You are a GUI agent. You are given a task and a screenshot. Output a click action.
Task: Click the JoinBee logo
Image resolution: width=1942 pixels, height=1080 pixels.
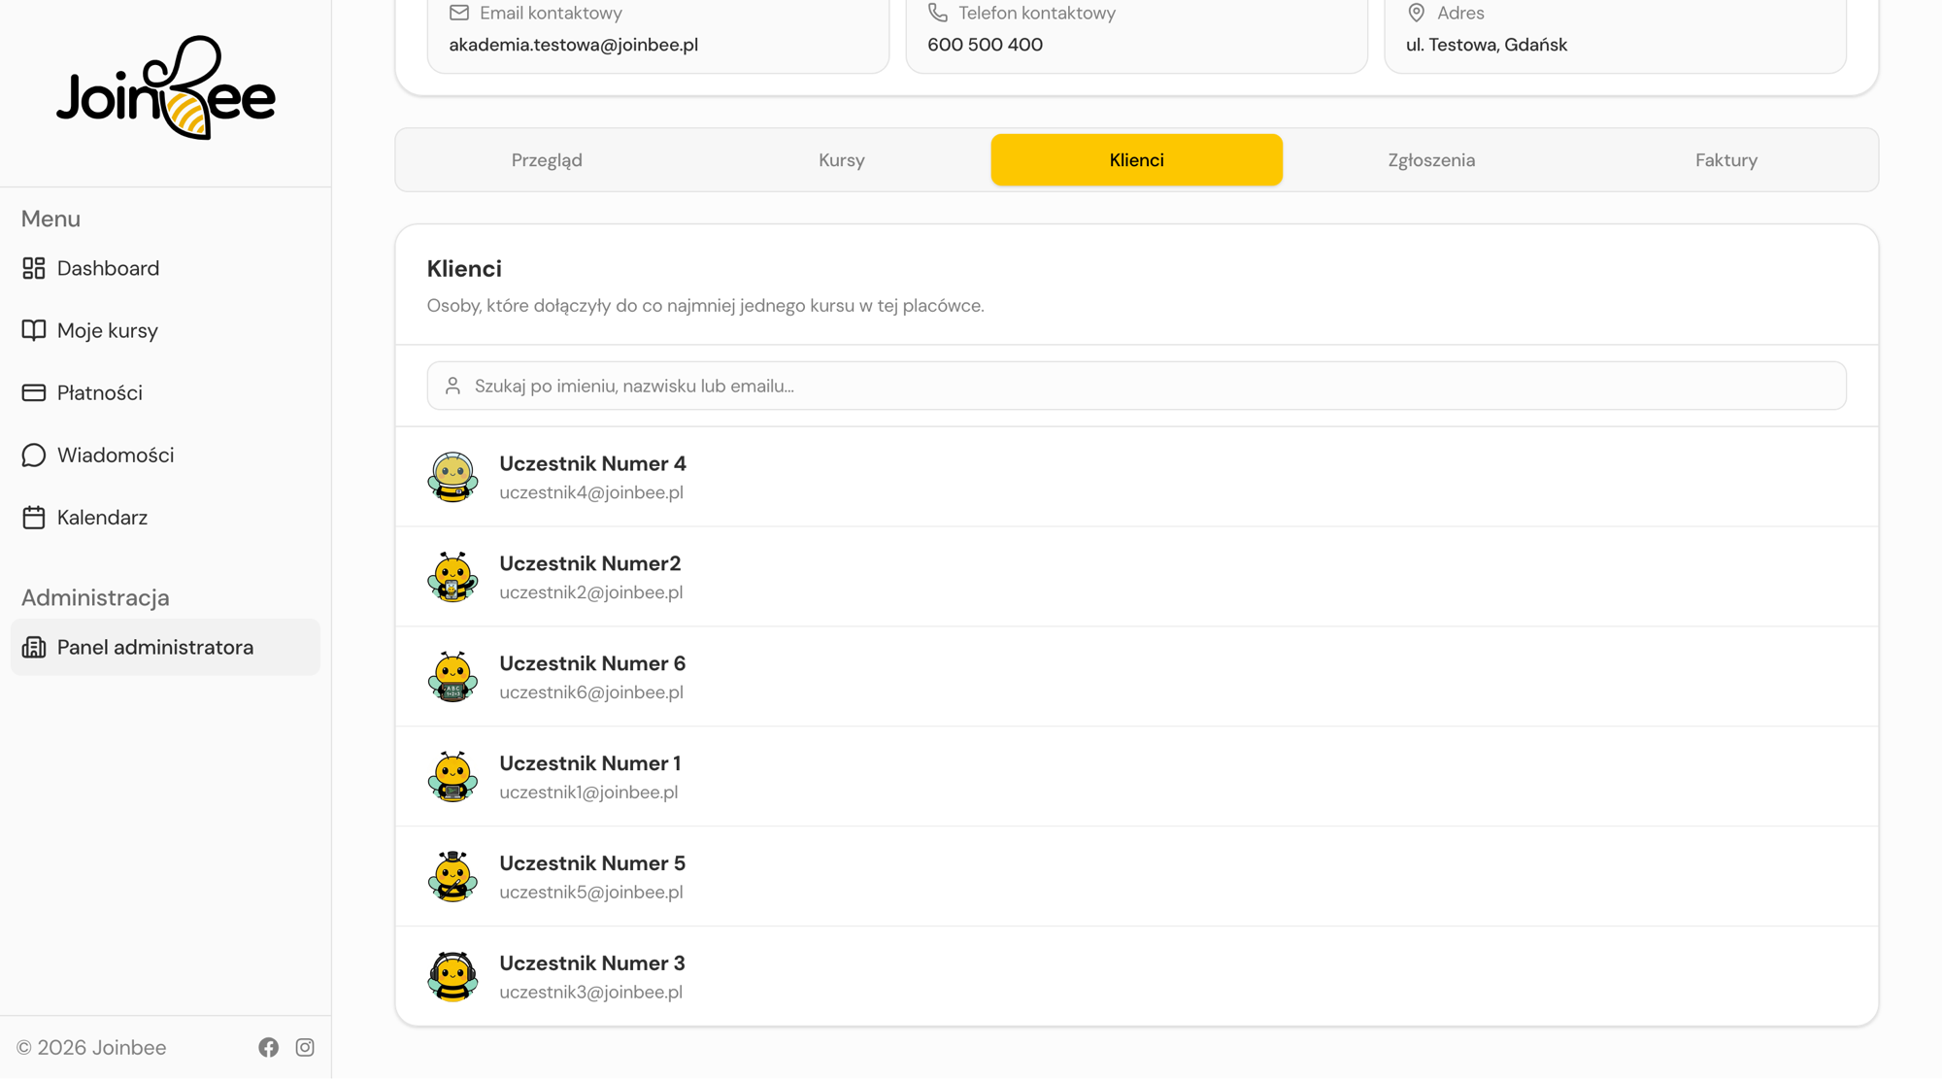pos(166,88)
